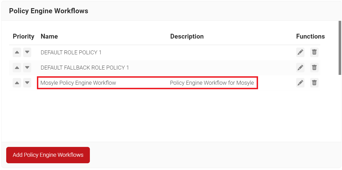This screenshot has width=342, height=170.
Task: Select the DEFAULT ROLE POLICY 1 name
Action: pyautogui.click(x=71, y=52)
